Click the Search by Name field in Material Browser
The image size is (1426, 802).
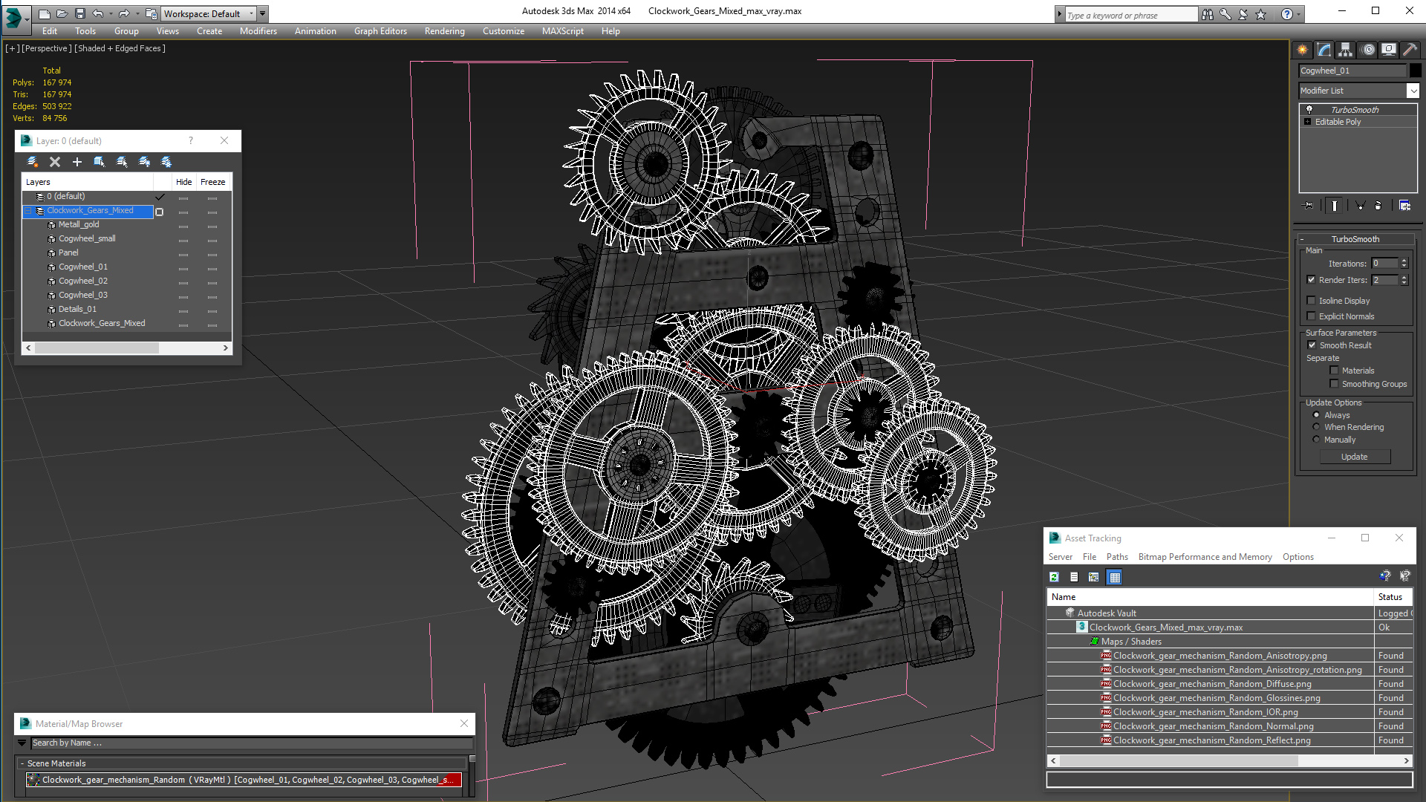[251, 743]
